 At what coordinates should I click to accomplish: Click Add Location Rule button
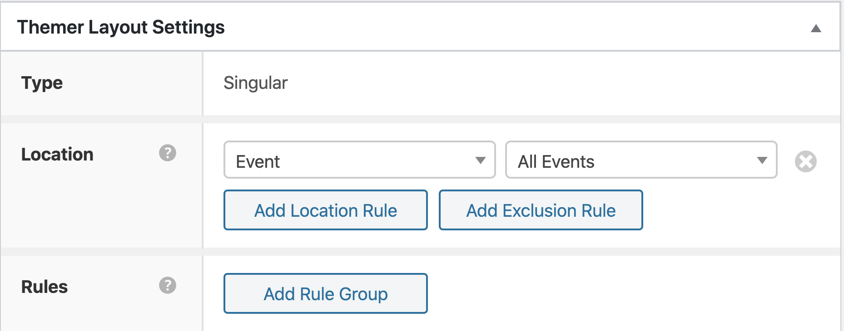pos(326,210)
